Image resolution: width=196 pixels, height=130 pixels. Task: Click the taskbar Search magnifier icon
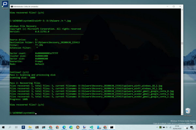click(10, 127)
